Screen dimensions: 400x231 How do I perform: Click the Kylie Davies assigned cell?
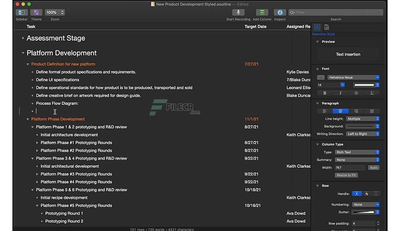coord(298,72)
